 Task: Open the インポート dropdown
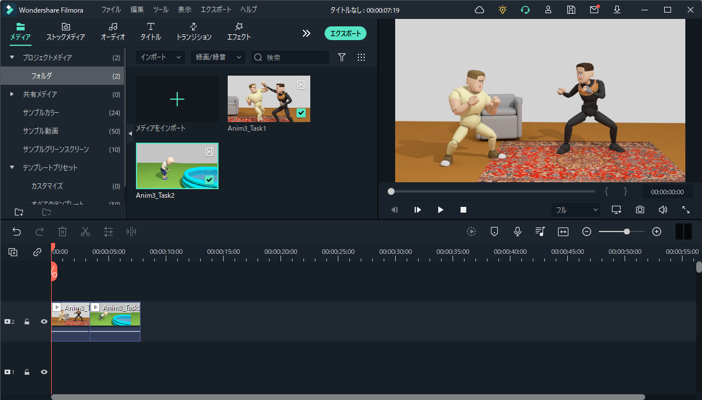[x=160, y=57]
